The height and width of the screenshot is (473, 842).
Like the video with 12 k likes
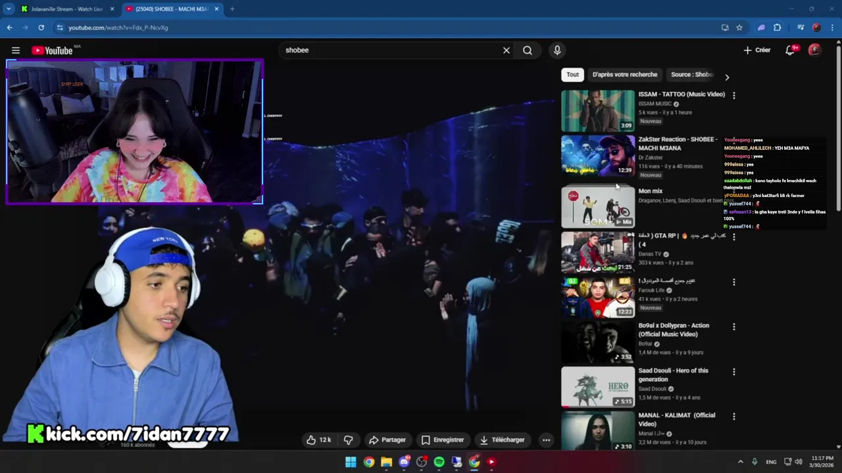point(319,439)
